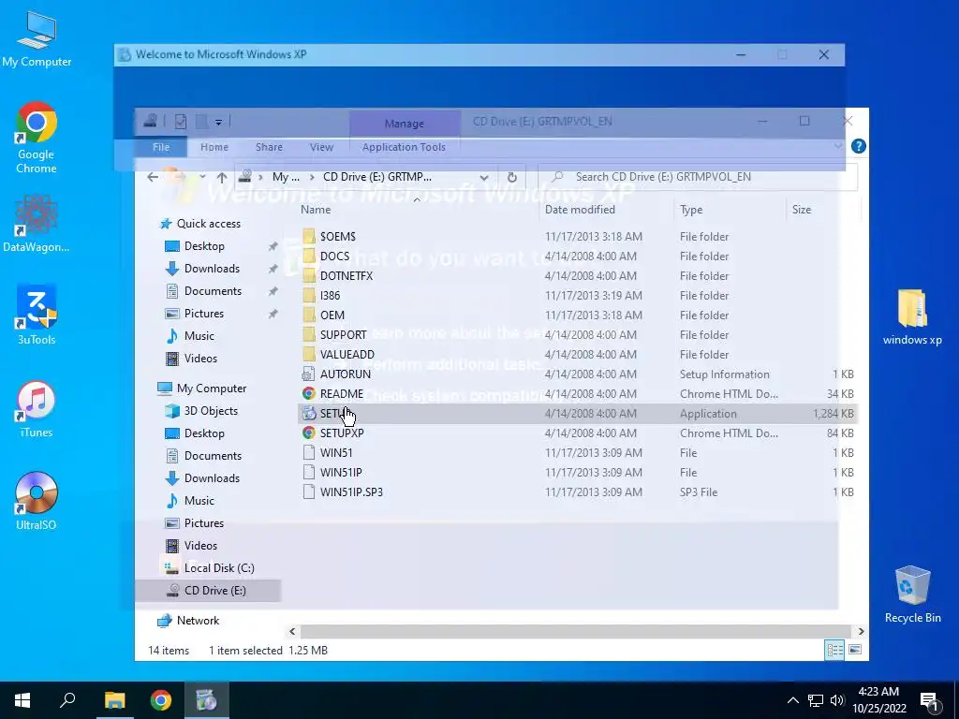Click the scroll right arrow of file list
The width and height of the screenshot is (959, 719).
861,631
